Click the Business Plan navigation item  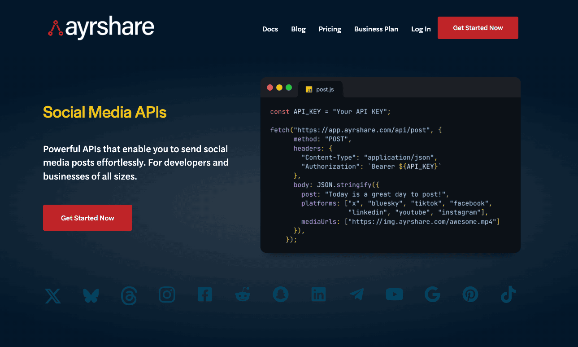coord(376,29)
